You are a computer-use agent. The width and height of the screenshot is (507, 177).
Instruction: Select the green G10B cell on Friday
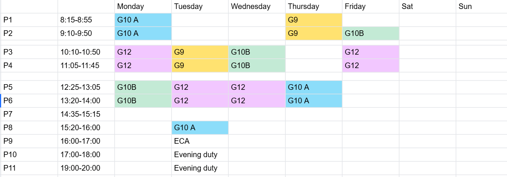[370, 33]
